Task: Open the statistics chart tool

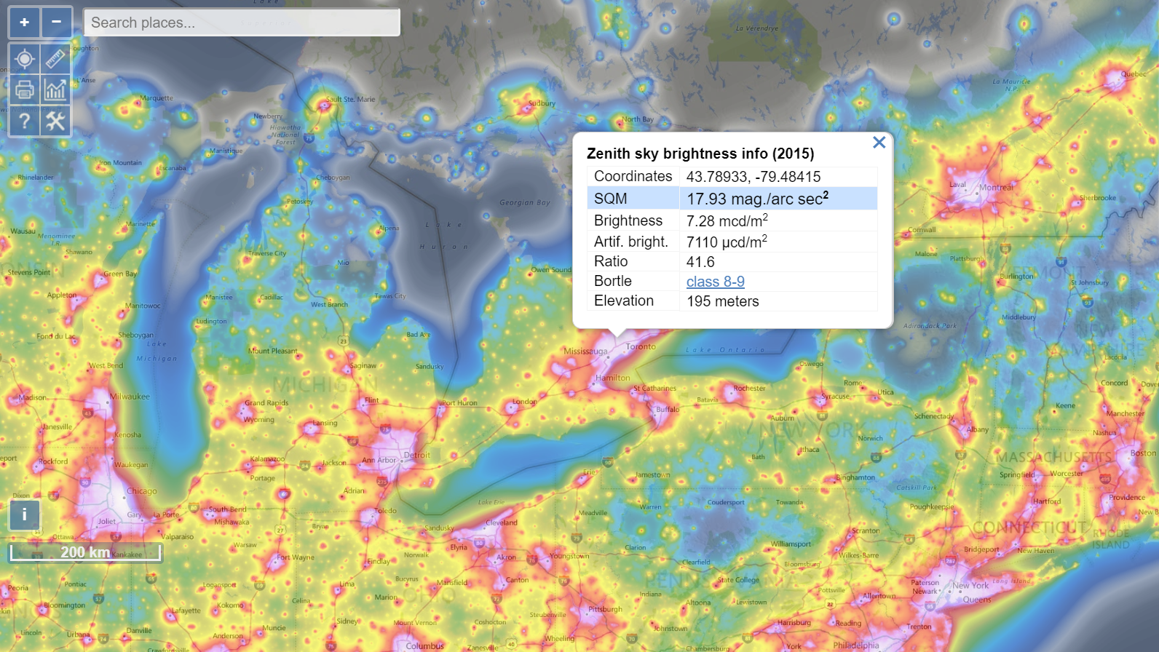Action: click(x=56, y=90)
